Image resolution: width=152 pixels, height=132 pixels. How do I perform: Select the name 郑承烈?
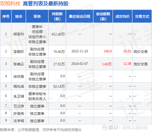[x=19, y=34]
